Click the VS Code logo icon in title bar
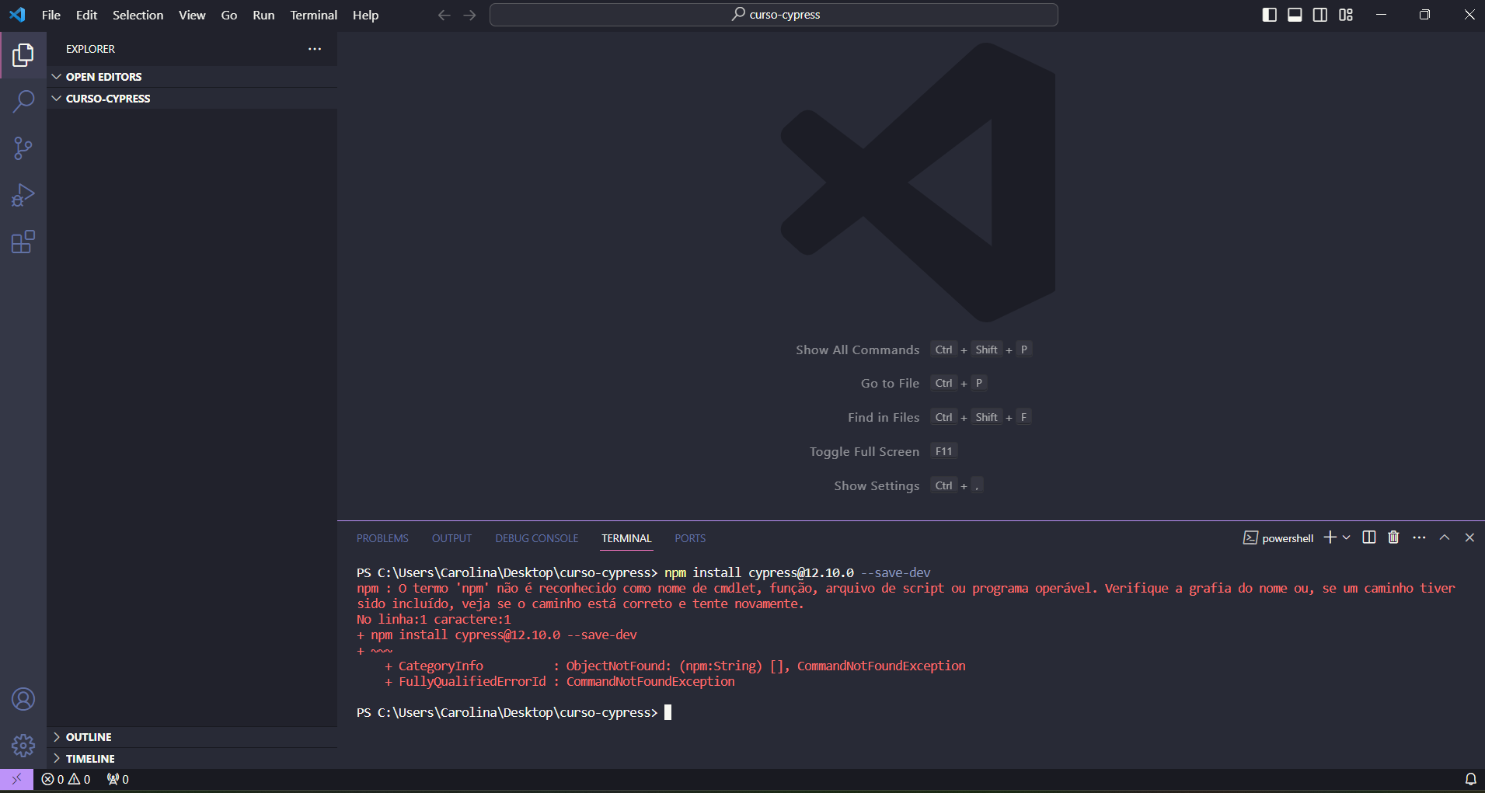Image resolution: width=1485 pixels, height=793 pixels. pos(17,15)
